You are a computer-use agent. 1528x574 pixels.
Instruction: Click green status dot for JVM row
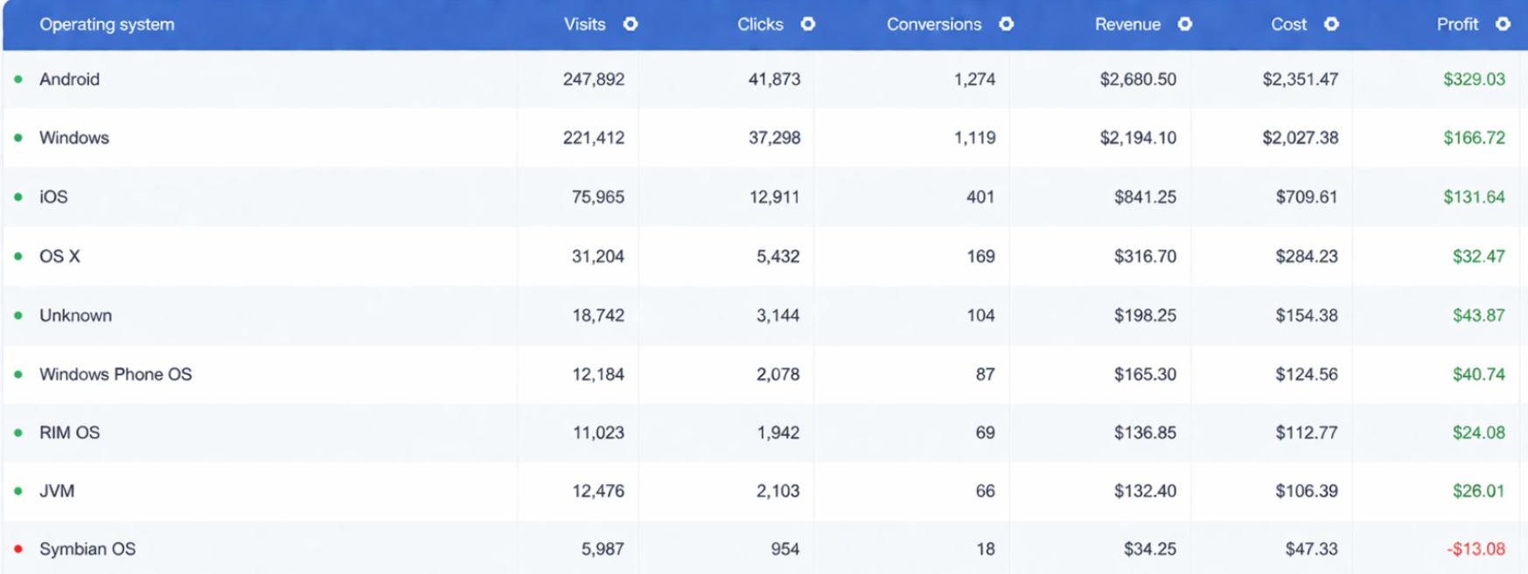tap(18, 491)
